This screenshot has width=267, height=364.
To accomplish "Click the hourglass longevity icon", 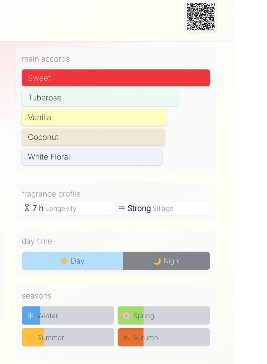I will click(27, 208).
